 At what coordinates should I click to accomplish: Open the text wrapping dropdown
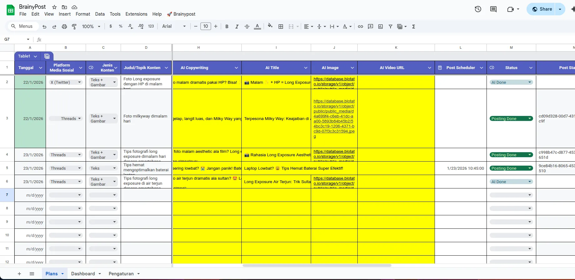click(x=334, y=27)
